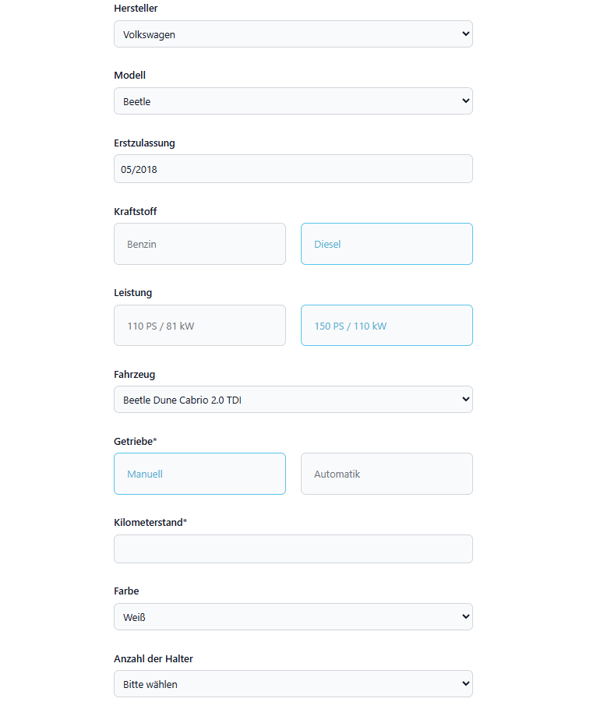Open the Hersteller dropdown showing Volkswagen
The width and height of the screenshot is (611, 702).
293,34
